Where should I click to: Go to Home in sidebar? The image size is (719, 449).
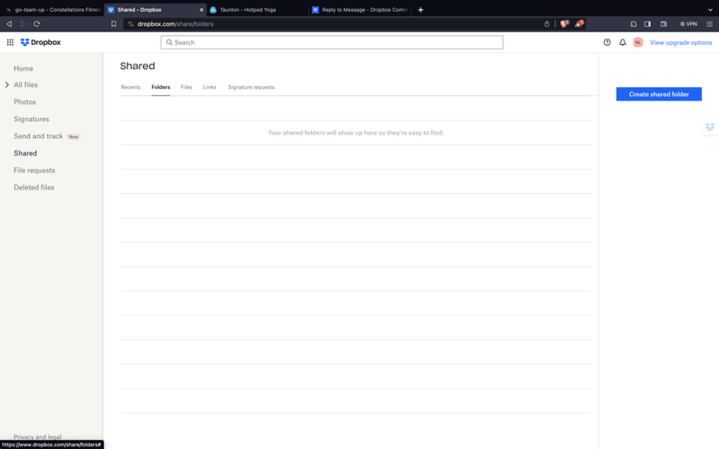(23, 68)
